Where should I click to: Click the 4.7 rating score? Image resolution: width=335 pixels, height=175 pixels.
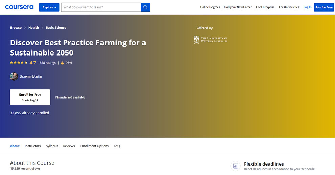tap(33, 63)
